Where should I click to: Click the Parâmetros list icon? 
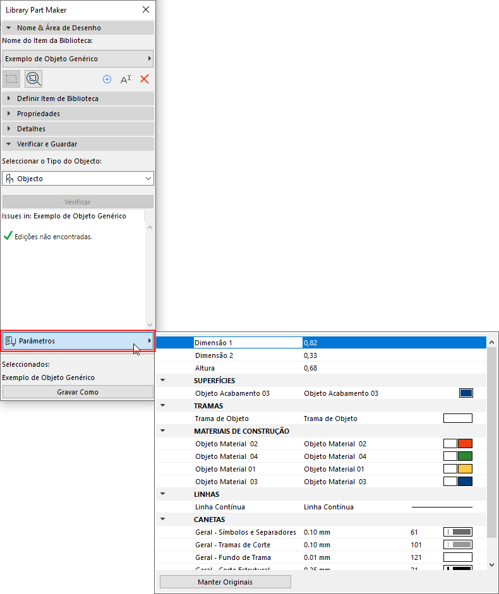pos(11,342)
